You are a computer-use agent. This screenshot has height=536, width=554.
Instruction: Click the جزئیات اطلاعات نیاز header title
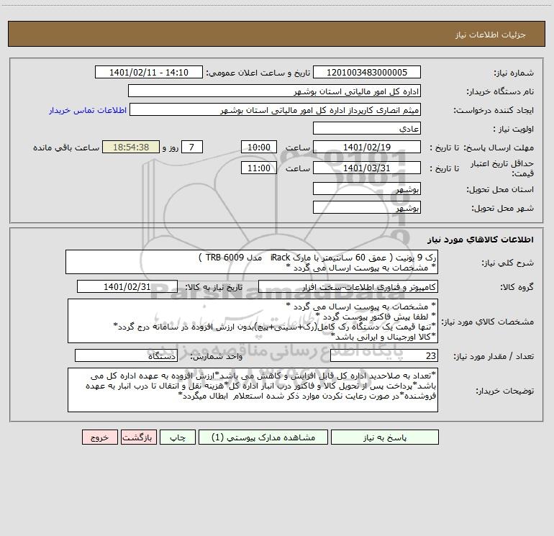pyautogui.click(x=491, y=35)
